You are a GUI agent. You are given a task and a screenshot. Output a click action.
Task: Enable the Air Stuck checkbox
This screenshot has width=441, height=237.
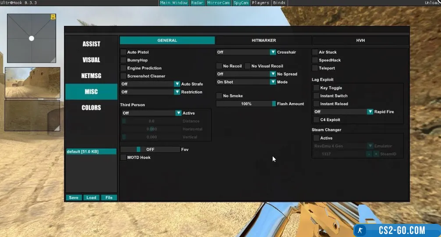[315, 52]
